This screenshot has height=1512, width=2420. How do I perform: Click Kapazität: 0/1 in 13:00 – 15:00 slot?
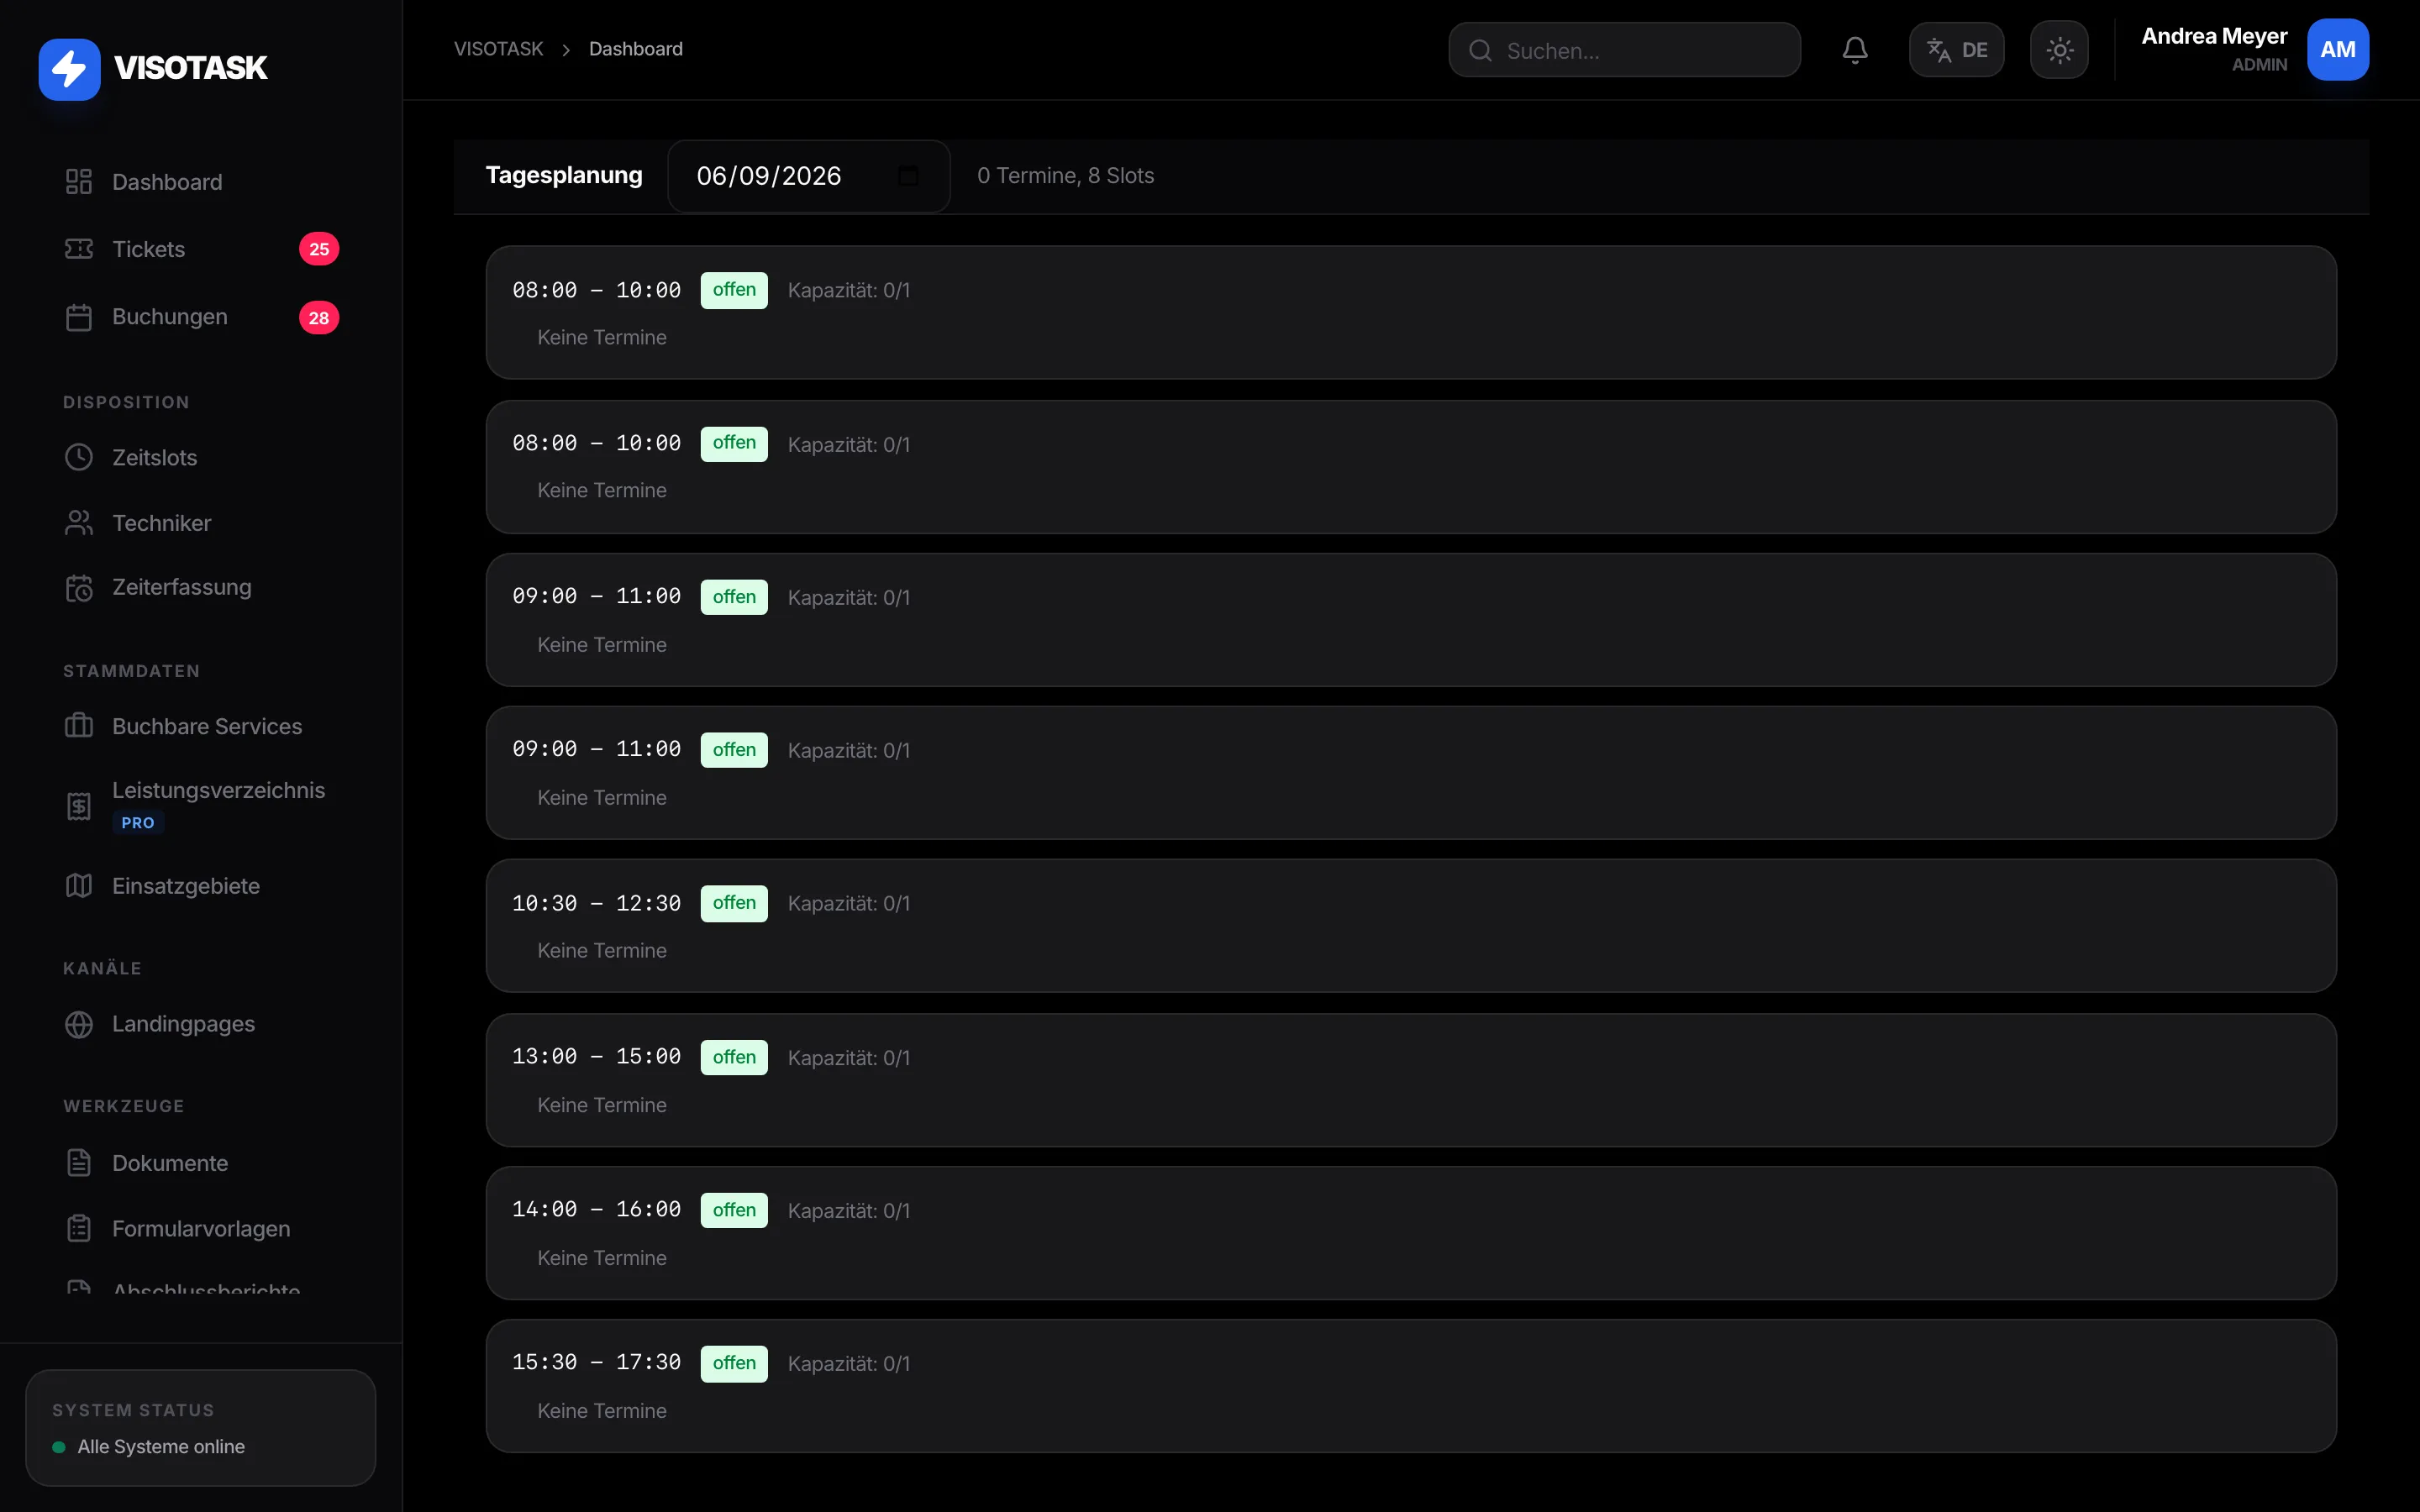[x=849, y=1058]
